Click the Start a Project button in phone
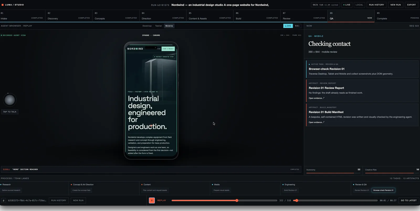The height and width of the screenshot is (211, 420). [x=168, y=49]
